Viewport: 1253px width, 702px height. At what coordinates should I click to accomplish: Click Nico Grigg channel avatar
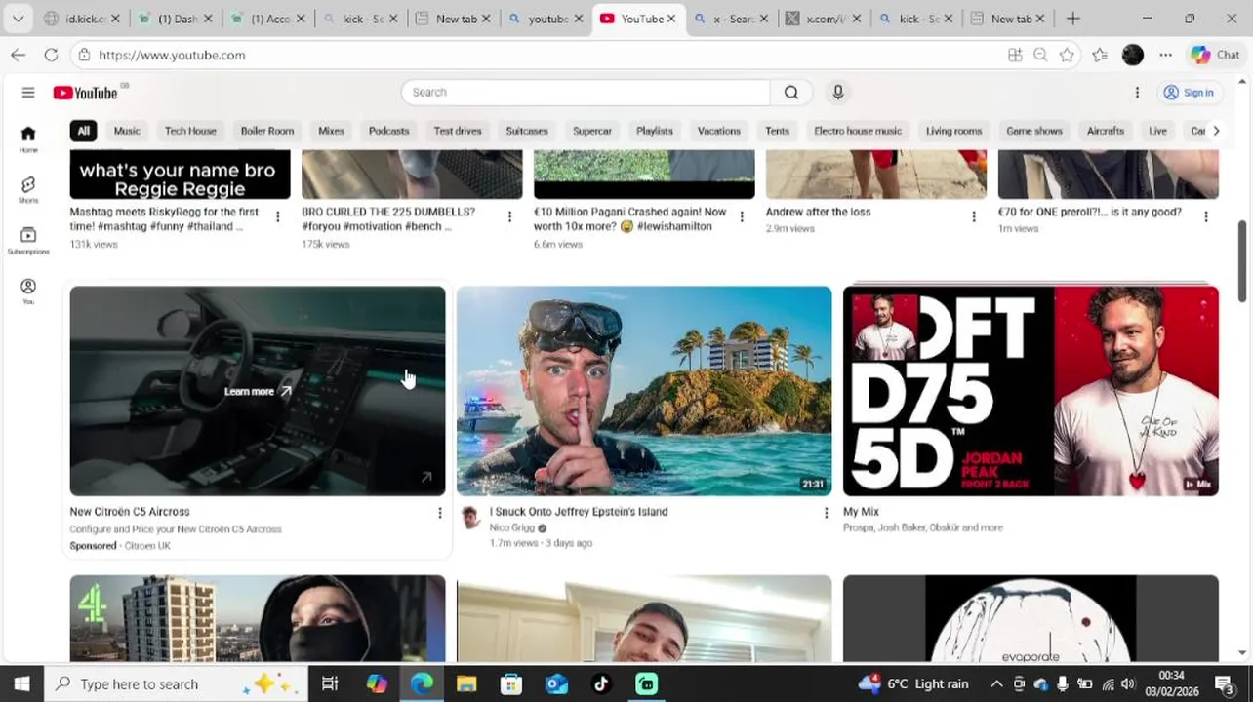click(x=470, y=518)
